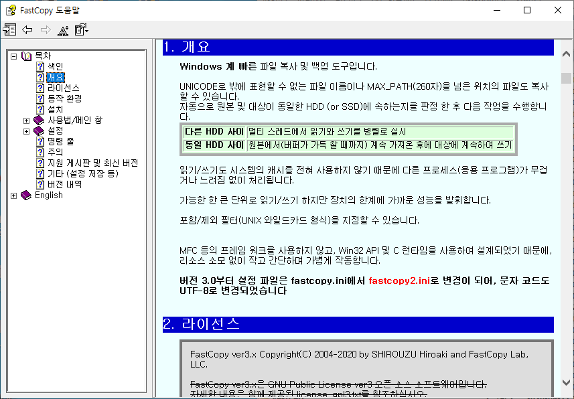This screenshot has height=399, width=574.
Task: Click the forward arrow toolbar icon
Action: click(46, 29)
